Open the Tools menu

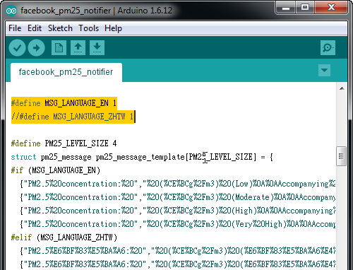click(x=88, y=28)
